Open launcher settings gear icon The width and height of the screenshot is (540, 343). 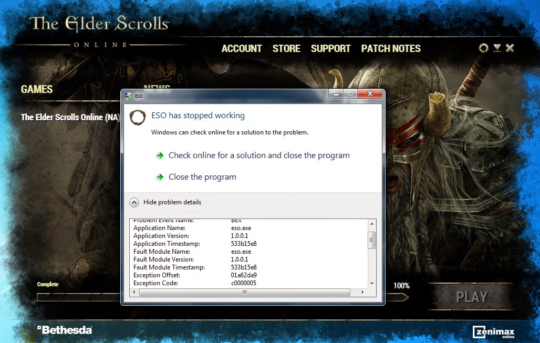[483, 48]
